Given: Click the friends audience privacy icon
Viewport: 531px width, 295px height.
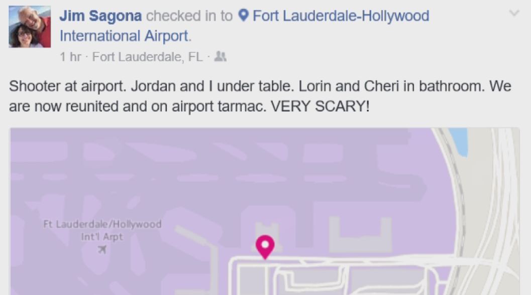Looking at the screenshot, I should [220, 57].
